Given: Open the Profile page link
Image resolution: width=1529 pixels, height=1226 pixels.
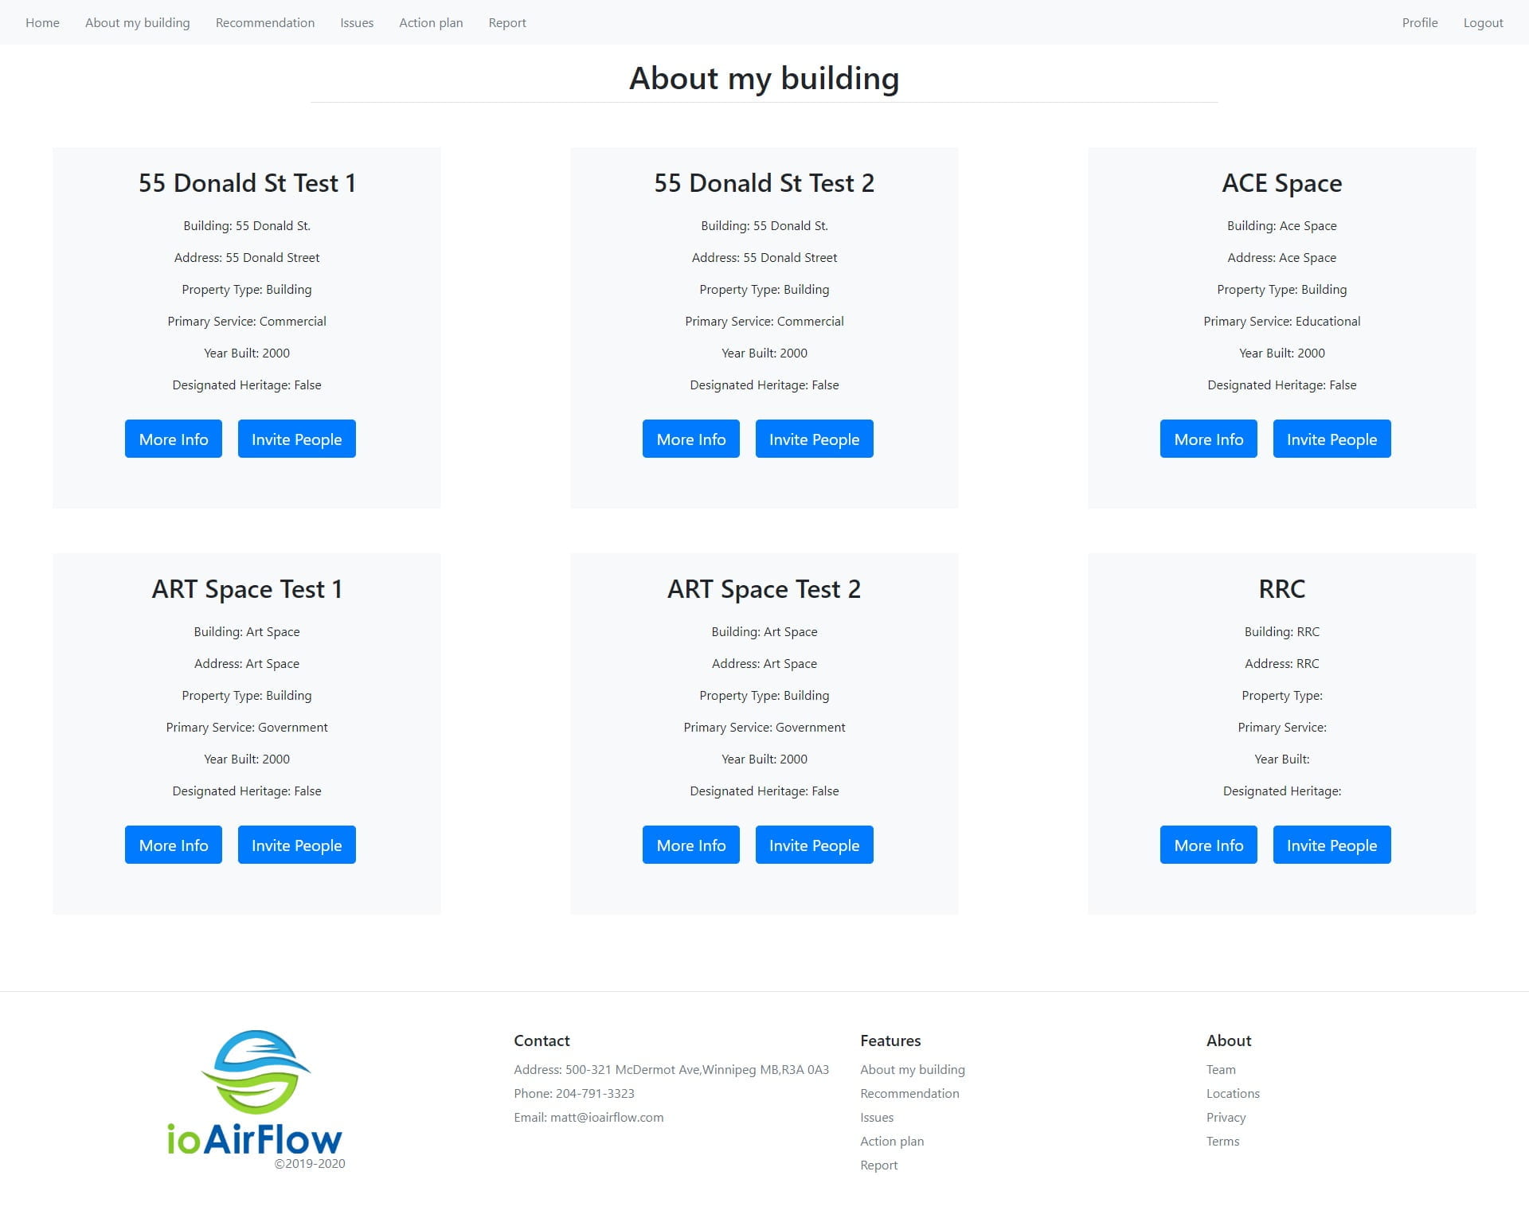Looking at the screenshot, I should click(x=1419, y=22).
